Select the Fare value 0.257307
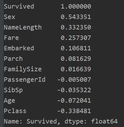The height and width of the screenshot is (127, 124). pyautogui.click(x=76, y=38)
